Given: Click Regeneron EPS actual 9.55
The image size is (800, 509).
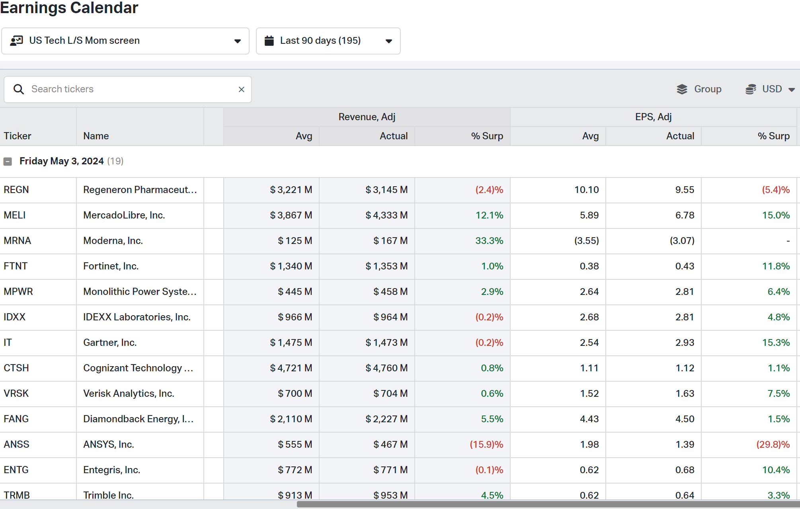Looking at the screenshot, I should click(x=685, y=190).
